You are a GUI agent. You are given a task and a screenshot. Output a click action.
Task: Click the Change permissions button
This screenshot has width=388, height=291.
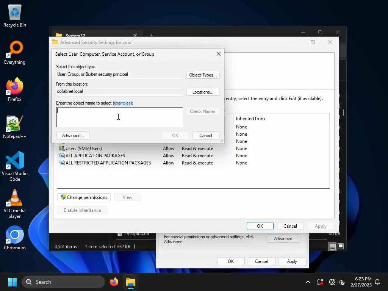(84, 197)
